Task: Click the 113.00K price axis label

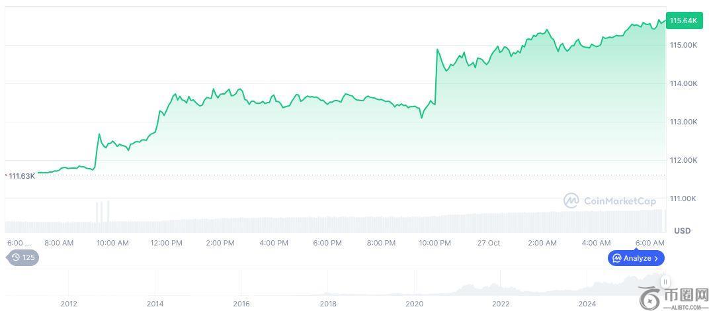Action: (x=683, y=122)
